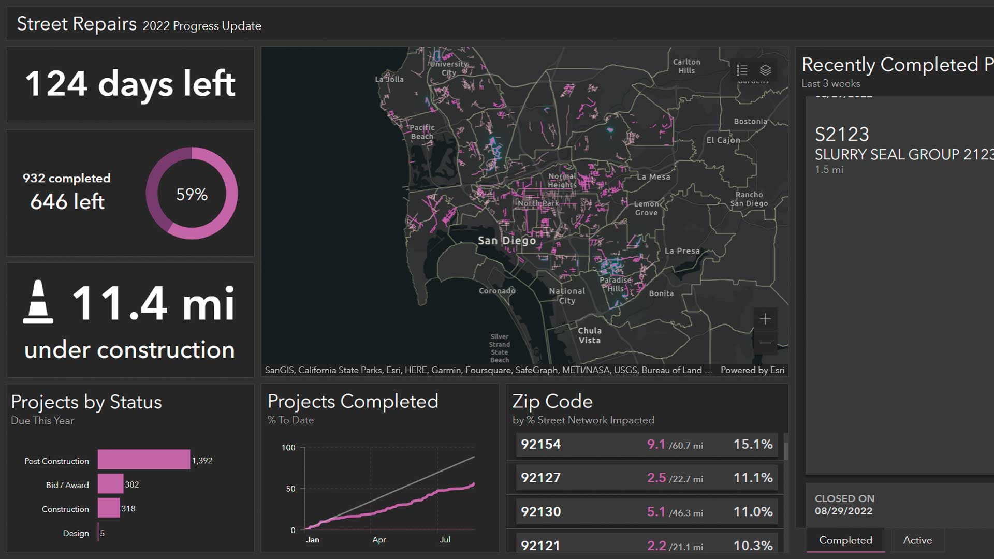
Task: Click the Construction status bar
Action: click(x=108, y=508)
